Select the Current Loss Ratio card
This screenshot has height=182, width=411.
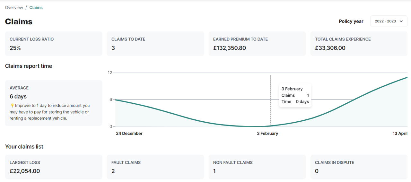pos(54,44)
